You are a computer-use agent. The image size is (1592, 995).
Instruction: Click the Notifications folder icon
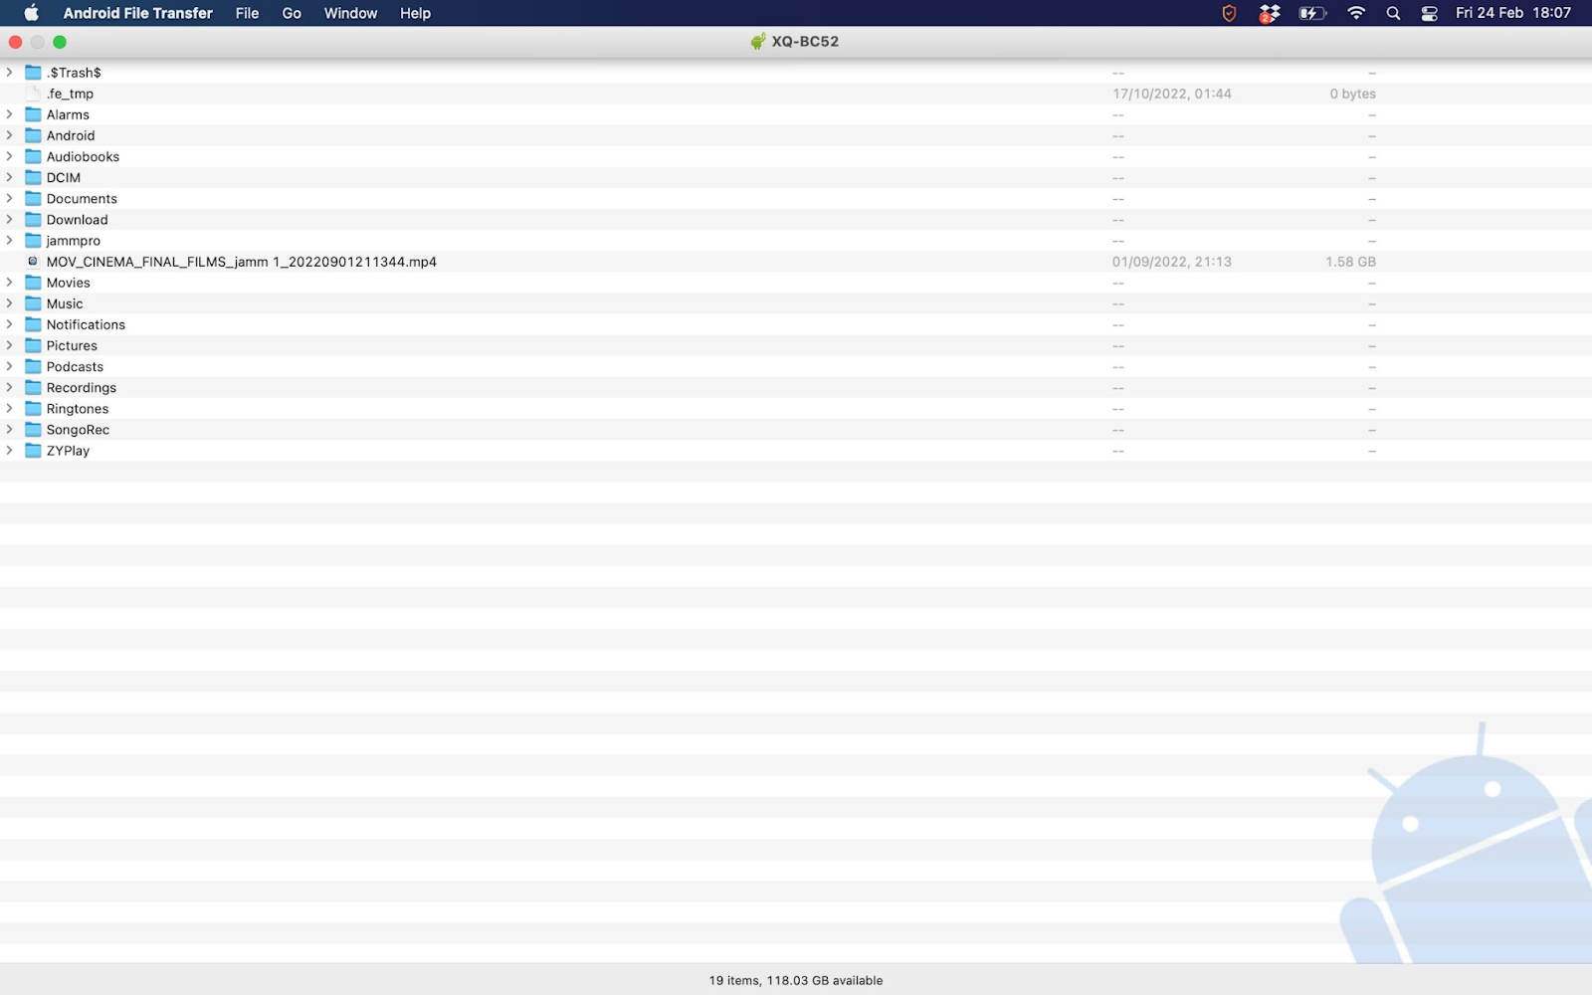pyautogui.click(x=33, y=324)
